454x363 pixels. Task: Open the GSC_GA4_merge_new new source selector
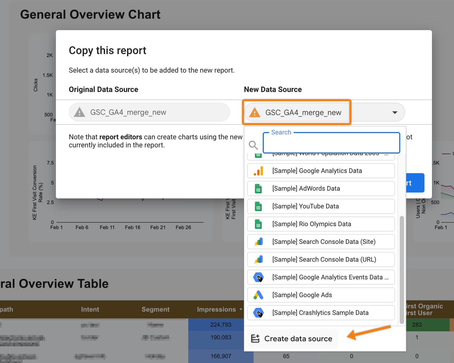point(324,112)
